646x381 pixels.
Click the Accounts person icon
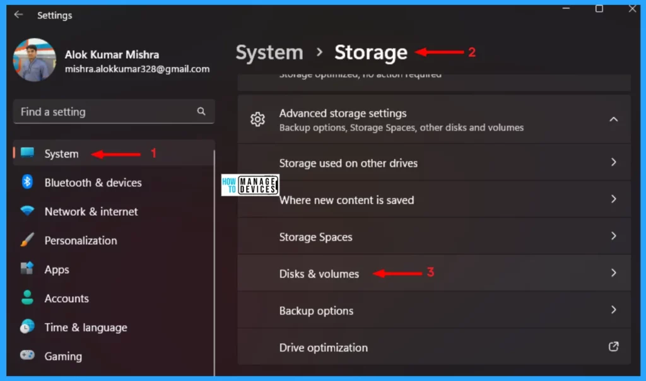pyautogui.click(x=27, y=297)
